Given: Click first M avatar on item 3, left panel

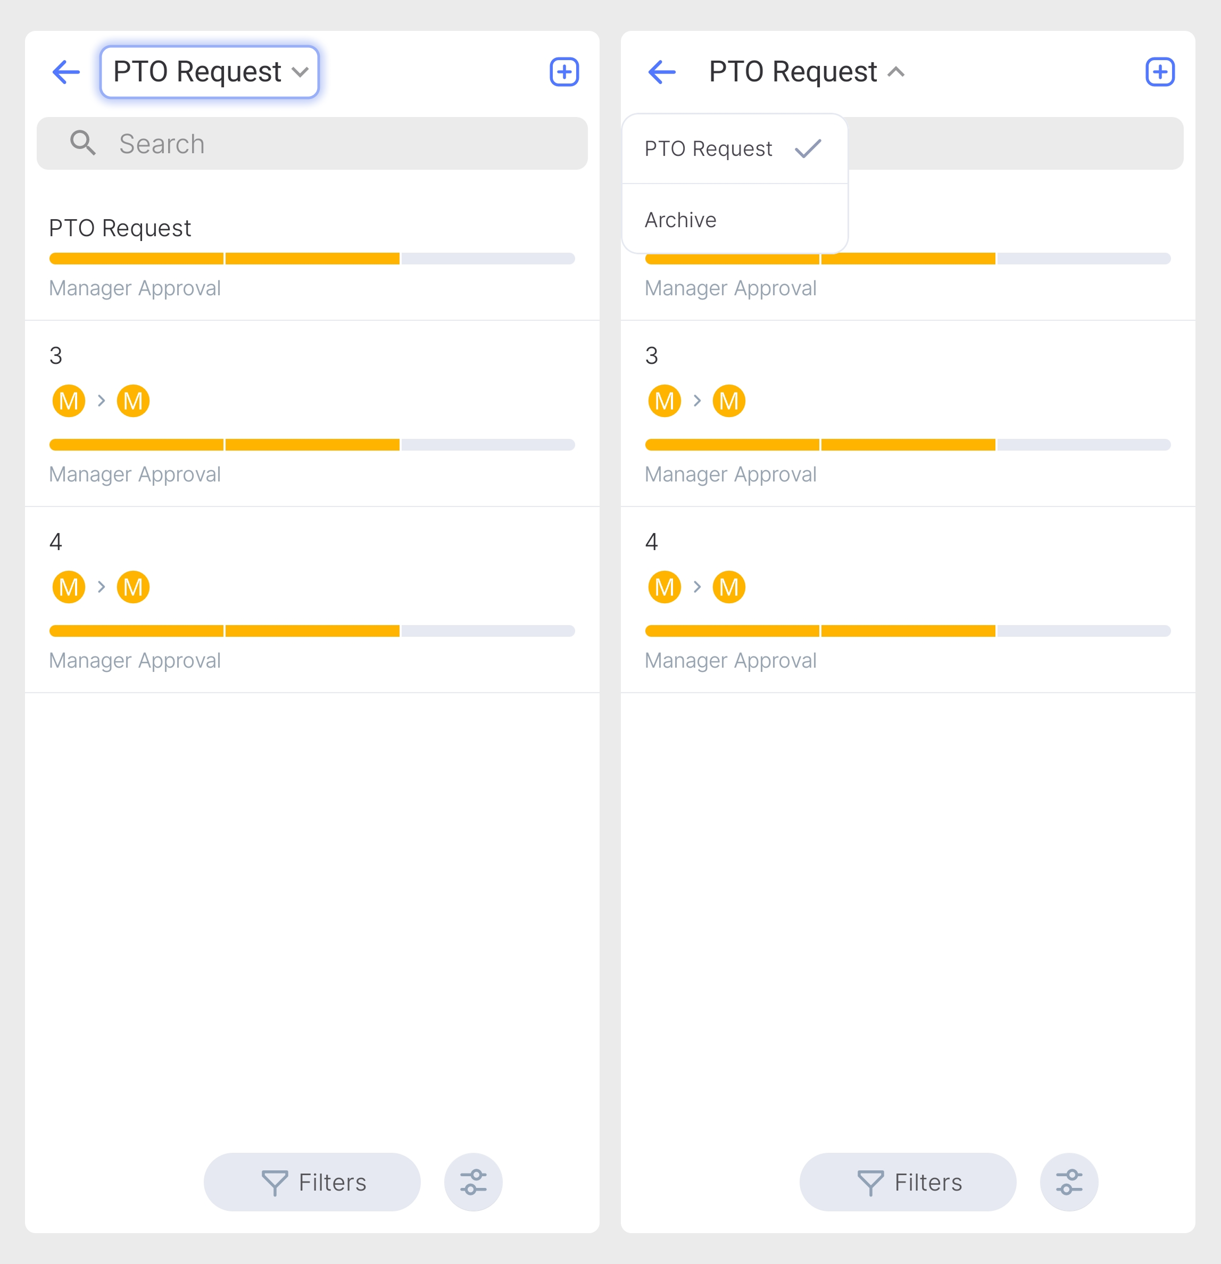Looking at the screenshot, I should coord(69,401).
